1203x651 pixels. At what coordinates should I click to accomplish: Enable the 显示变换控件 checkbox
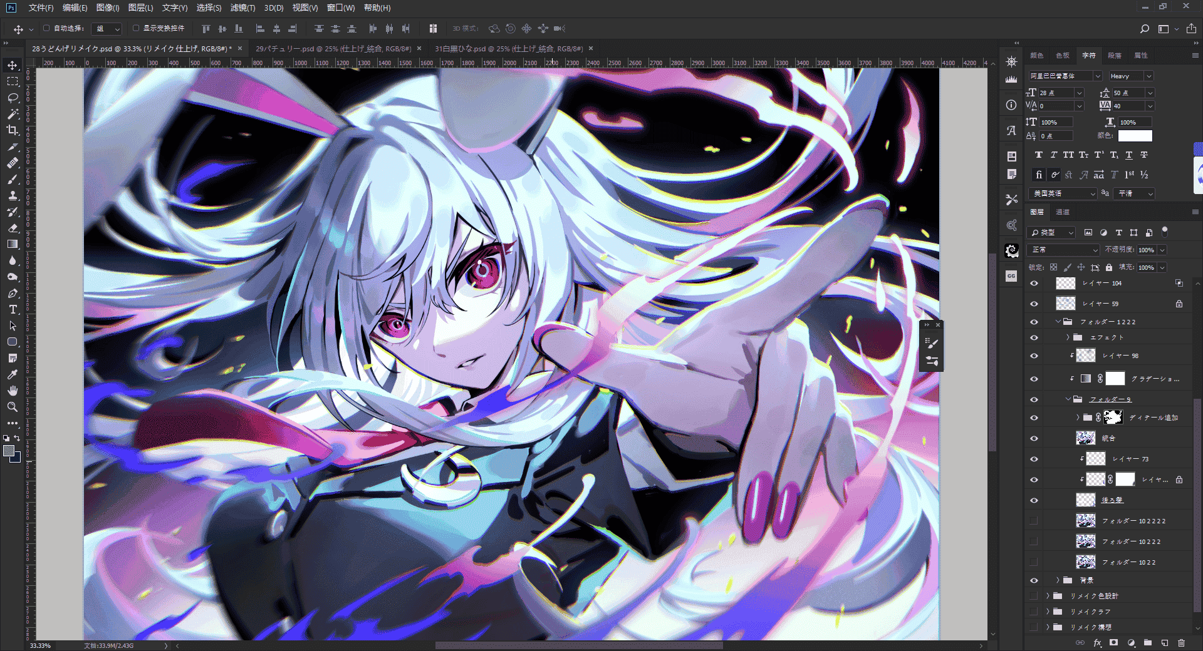click(x=136, y=28)
